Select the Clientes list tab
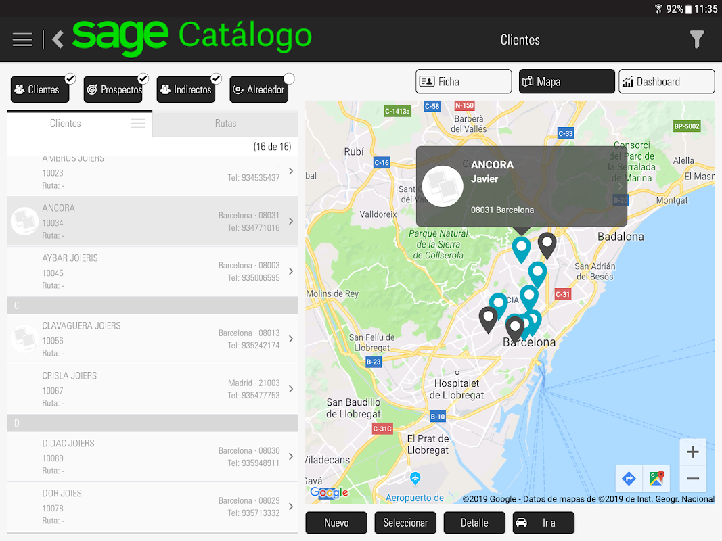The width and height of the screenshot is (722, 541). coord(66,123)
